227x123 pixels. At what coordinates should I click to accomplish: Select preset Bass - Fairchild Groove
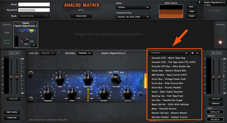coord(164,109)
